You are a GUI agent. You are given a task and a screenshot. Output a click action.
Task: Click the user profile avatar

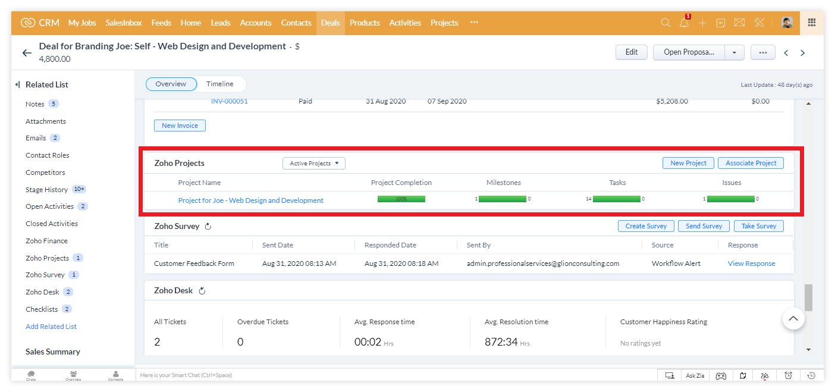pyautogui.click(x=787, y=23)
